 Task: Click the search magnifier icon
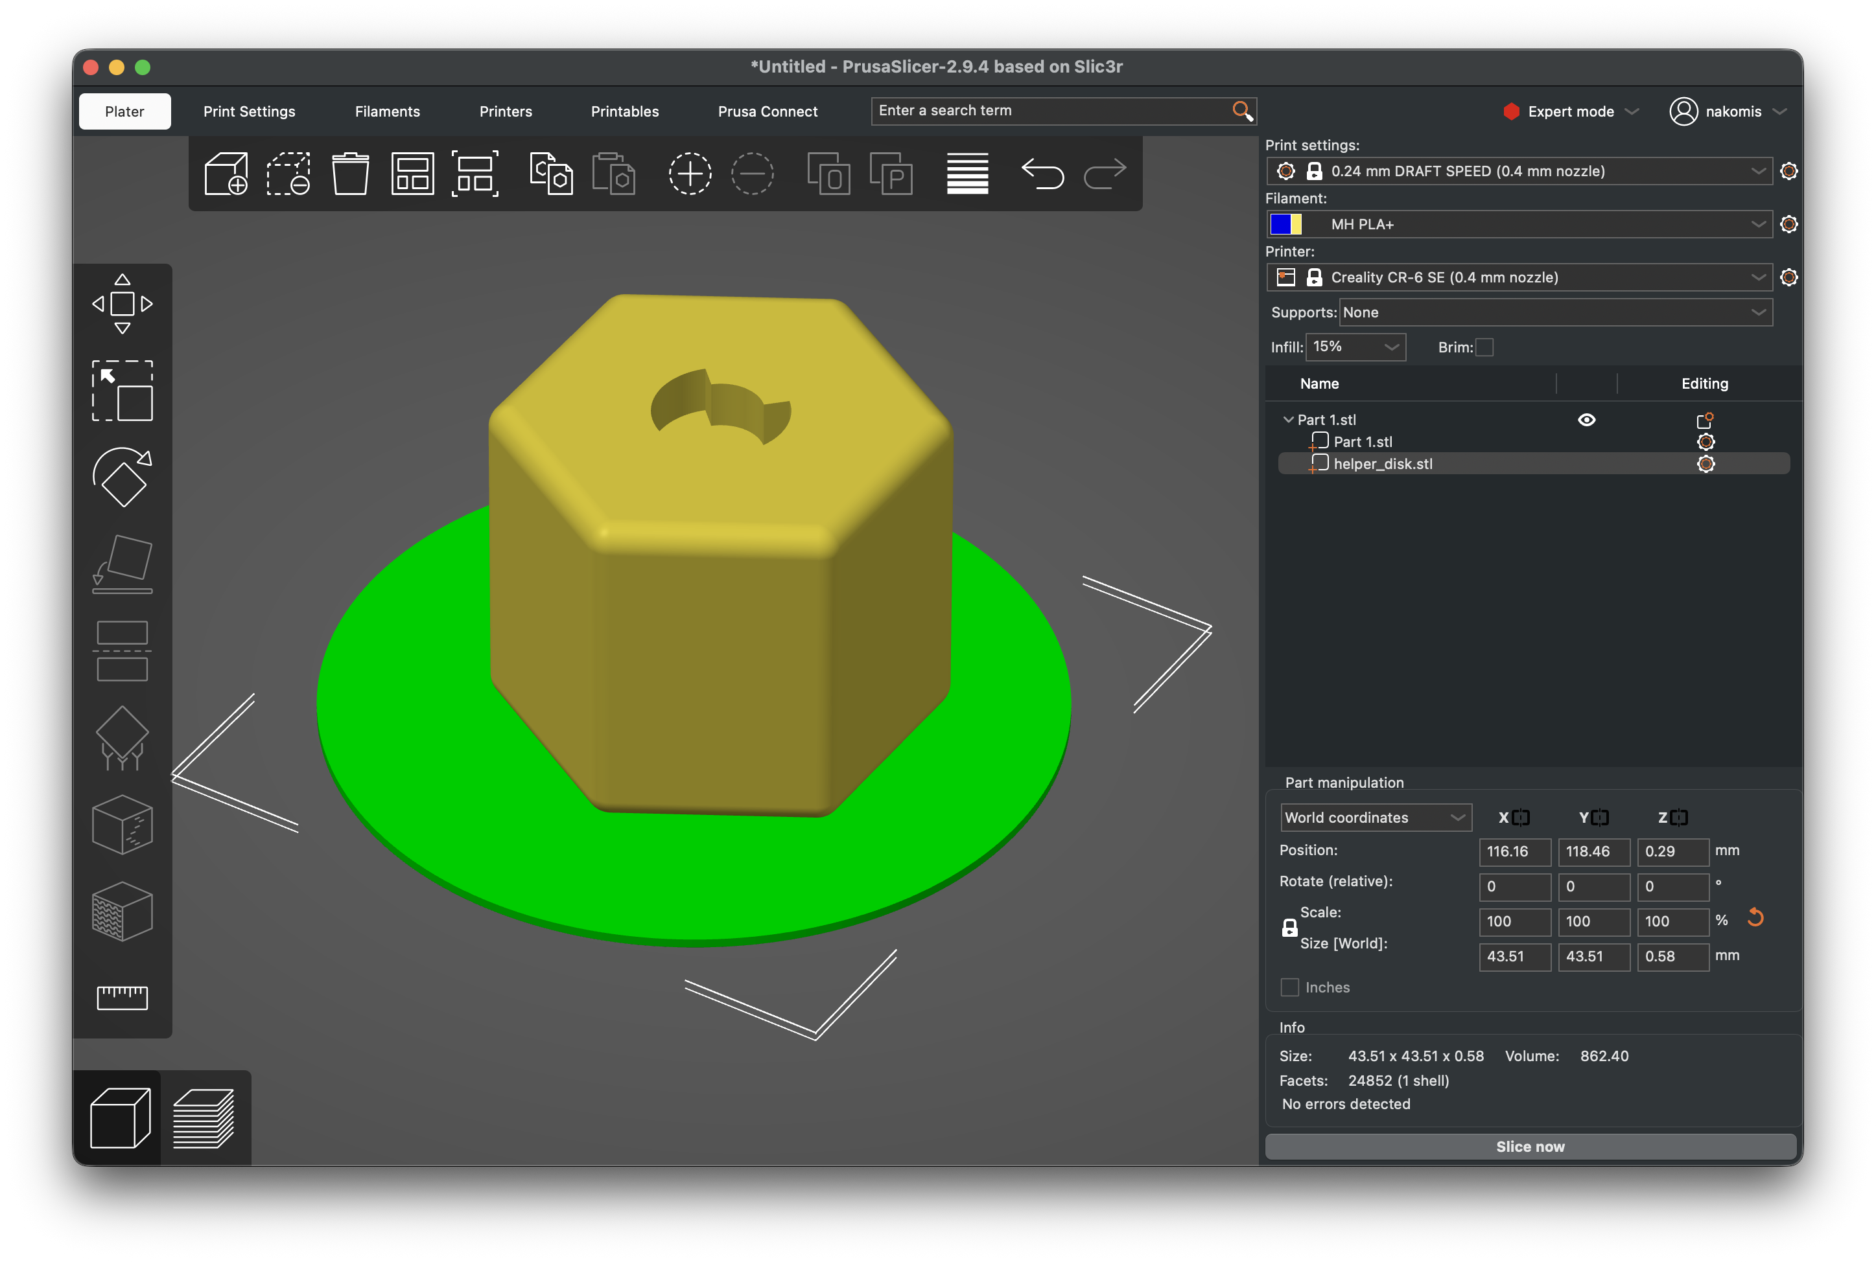click(x=1242, y=111)
